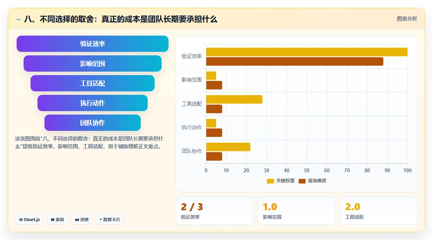Viewport: 433px width, 240px height.
Task: Click the brown 影响范围 chart bar
Action: 214,85
